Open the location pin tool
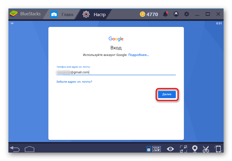232x161 pixels. tap(195, 149)
